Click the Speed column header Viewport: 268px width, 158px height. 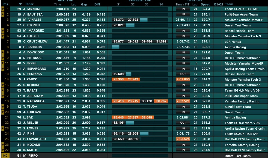point(206,4)
